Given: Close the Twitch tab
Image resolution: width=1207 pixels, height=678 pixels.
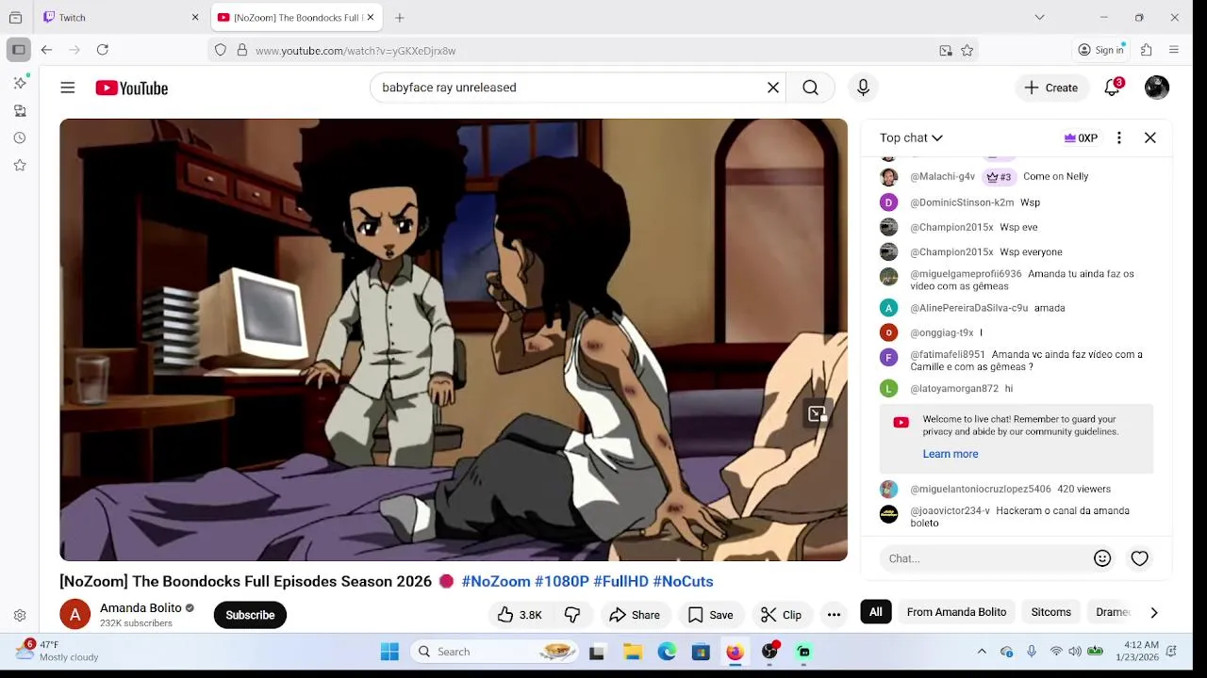Looking at the screenshot, I should point(195,17).
